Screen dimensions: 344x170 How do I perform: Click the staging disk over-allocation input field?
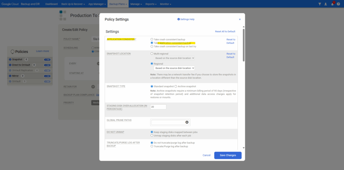click(158, 107)
